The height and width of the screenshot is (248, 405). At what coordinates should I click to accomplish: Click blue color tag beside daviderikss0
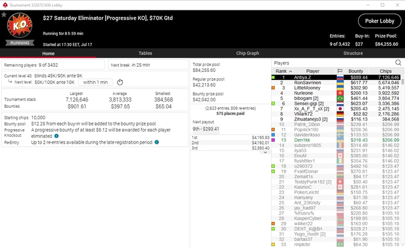coord(273,135)
